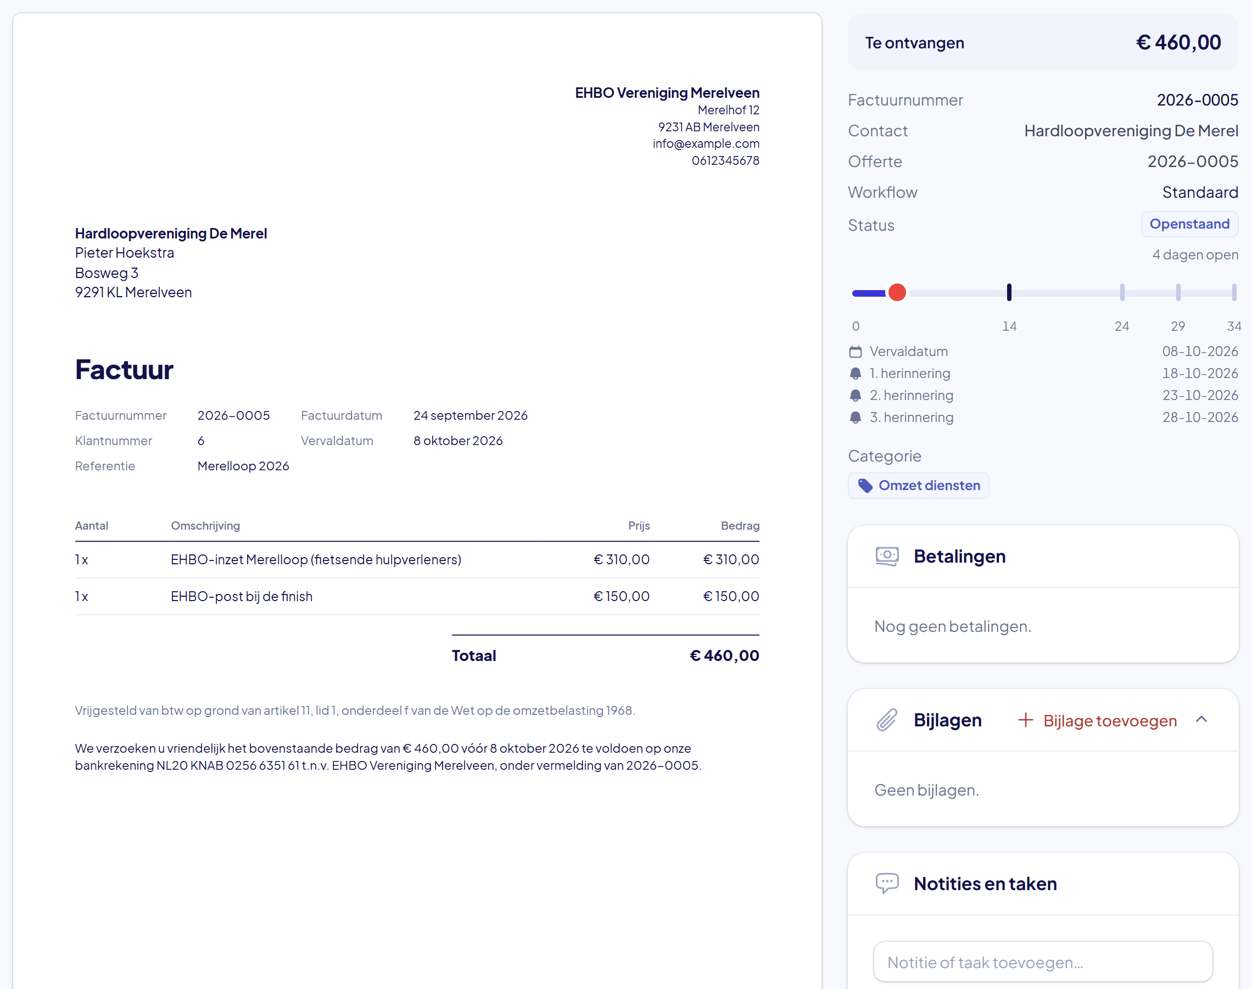Click the Vervaldatum calendar icon
Viewport: 1252px width, 989px height.
(855, 352)
